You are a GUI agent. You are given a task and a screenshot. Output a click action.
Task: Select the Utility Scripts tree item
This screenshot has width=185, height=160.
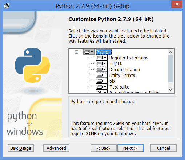(x=122, y=75)
